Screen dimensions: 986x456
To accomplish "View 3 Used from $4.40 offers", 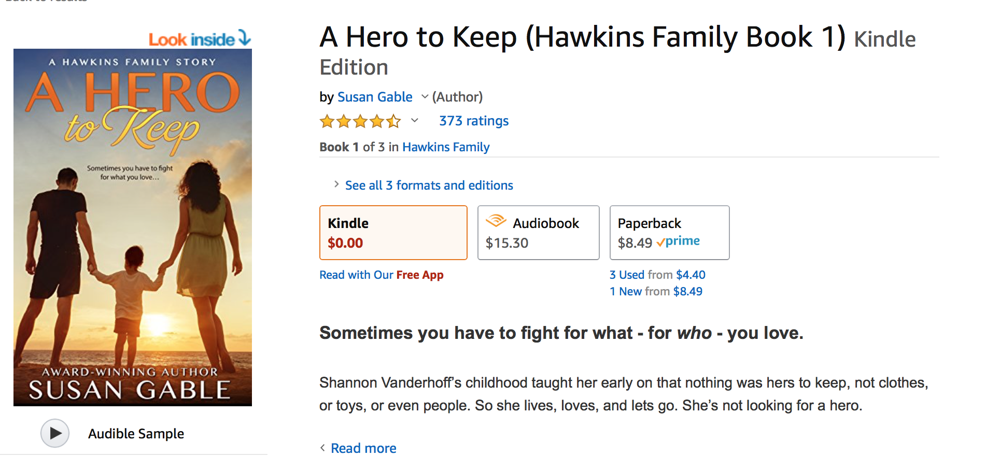I will click(657, 275).
